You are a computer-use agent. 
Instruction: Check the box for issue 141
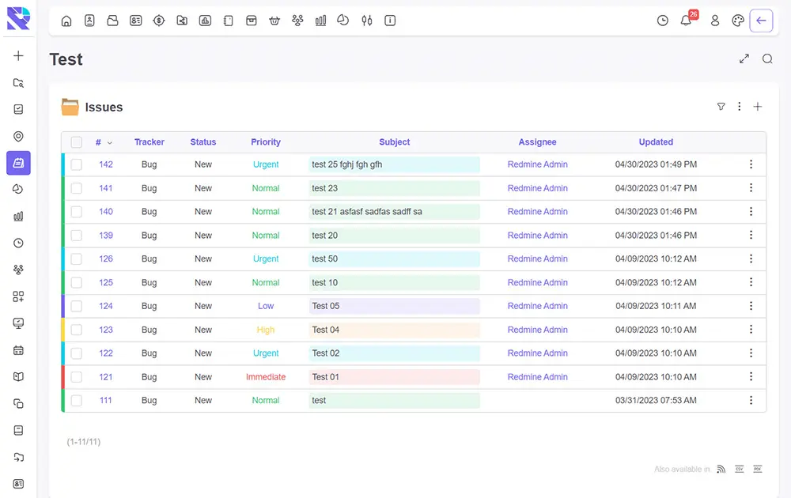(76, 188)
